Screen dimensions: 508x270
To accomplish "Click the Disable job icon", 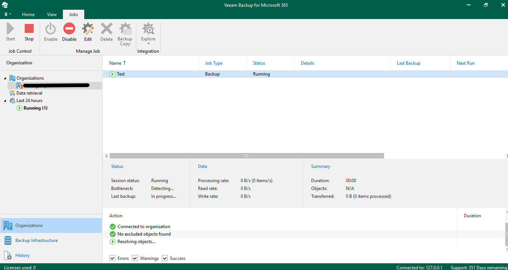I will tap(69, 29).
